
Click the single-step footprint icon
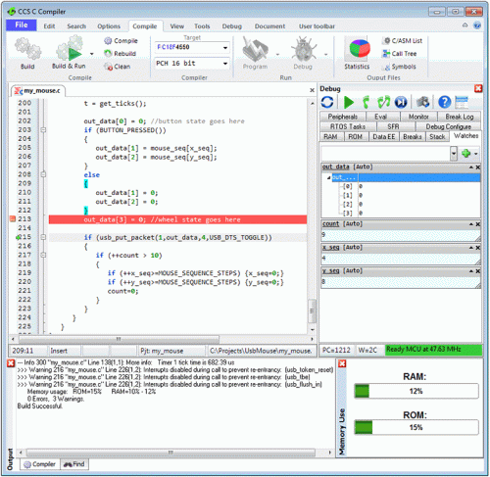click(366, 102)
